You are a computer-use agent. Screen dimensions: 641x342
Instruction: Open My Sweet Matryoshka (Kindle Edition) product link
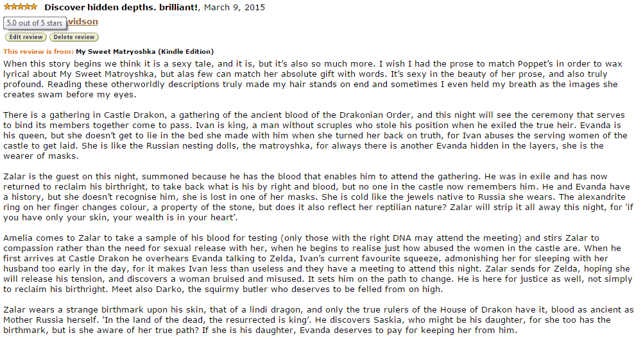coord(144,51)
